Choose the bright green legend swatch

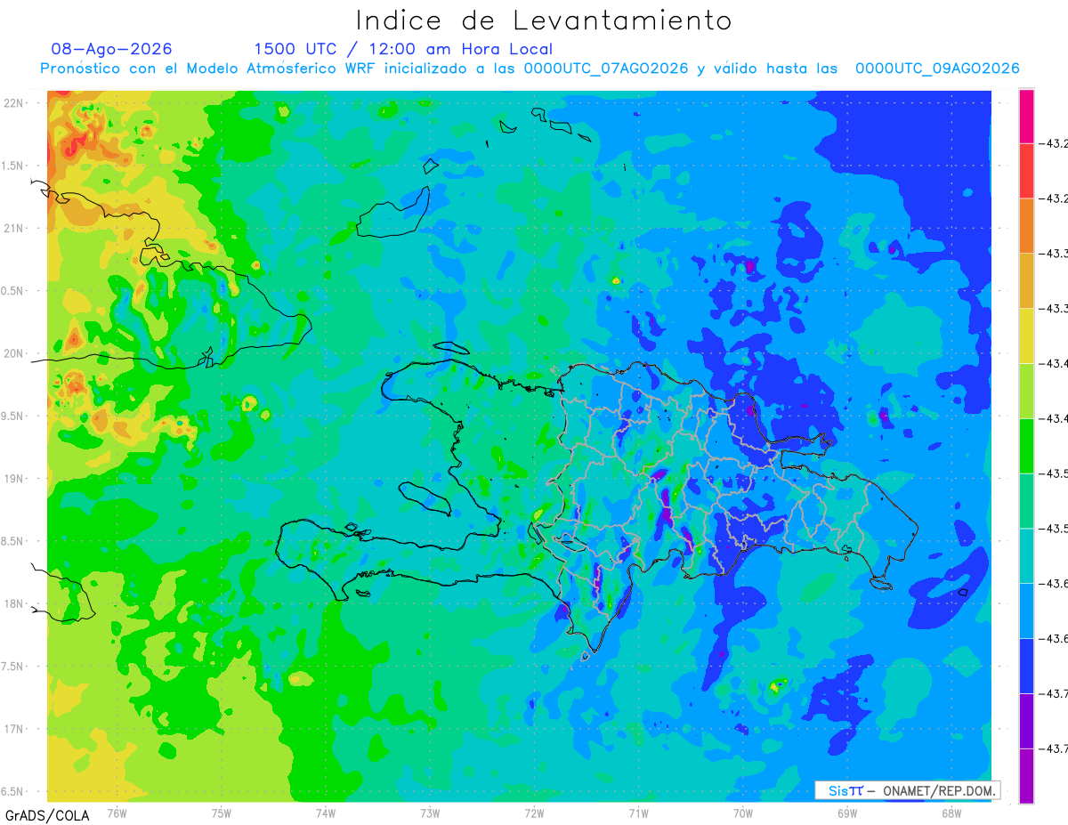1026,445
